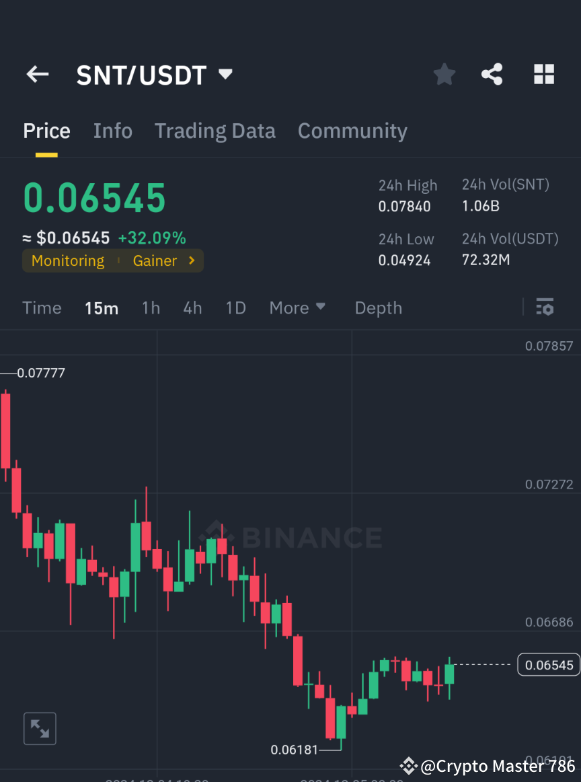Screen dimensions: 581x782
Task: Open the Depth view
Action: pyautogui.click(x=378, y=308)
